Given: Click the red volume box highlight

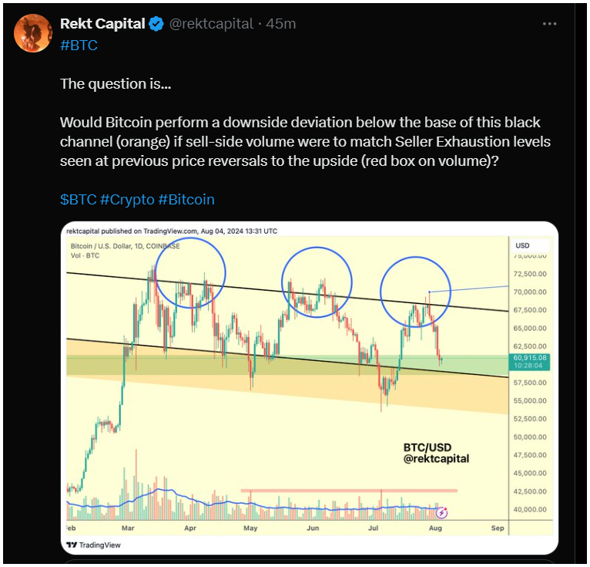Looking at the screenshot, I should coord(349,491).
